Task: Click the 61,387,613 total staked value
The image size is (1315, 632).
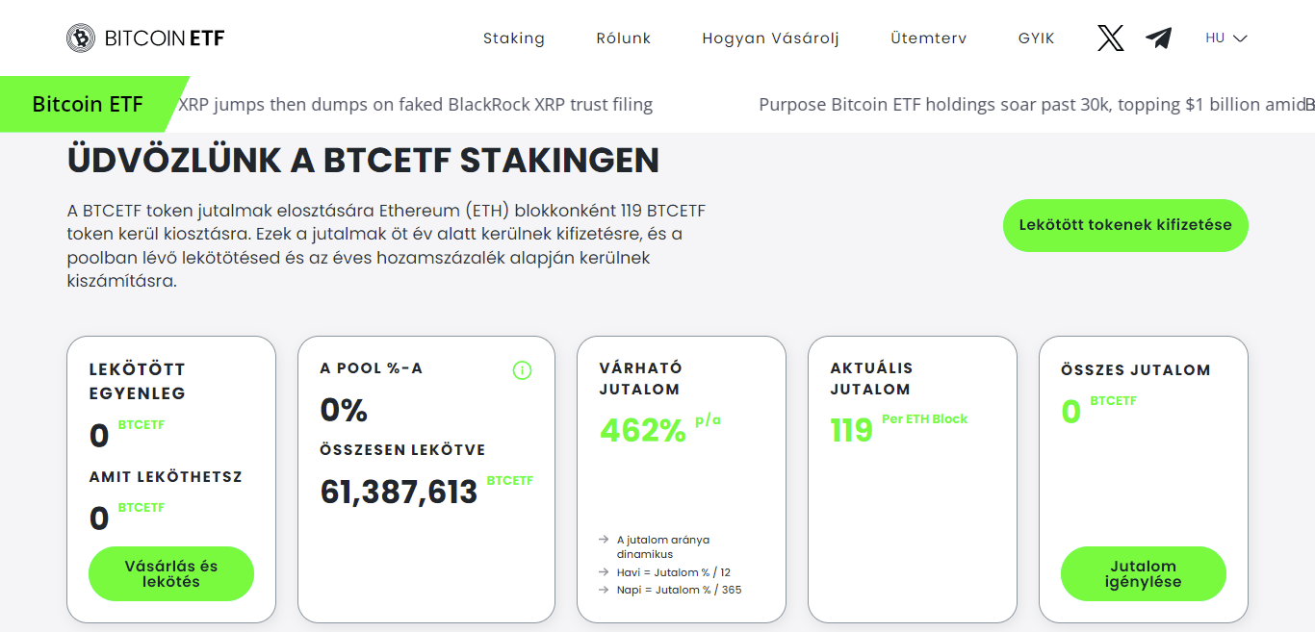Action: 399,492
